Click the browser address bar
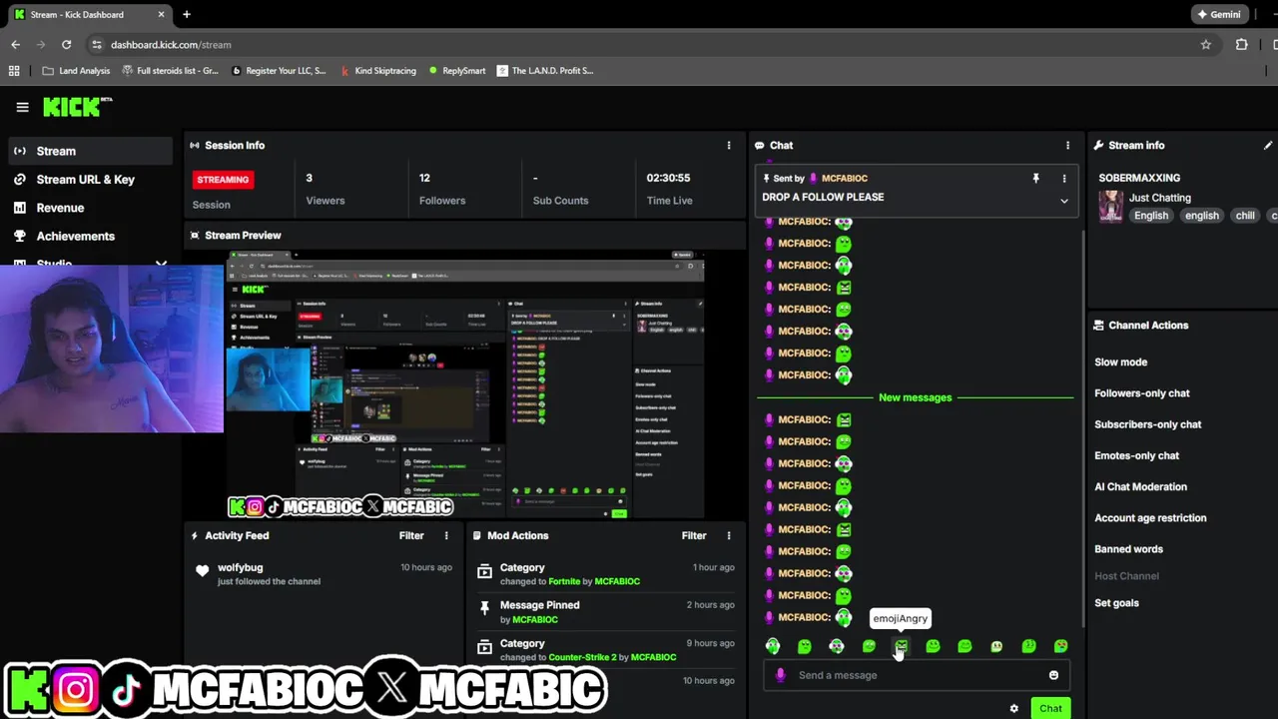This screenshot has height=719, width=1278. tap(639, 45)
